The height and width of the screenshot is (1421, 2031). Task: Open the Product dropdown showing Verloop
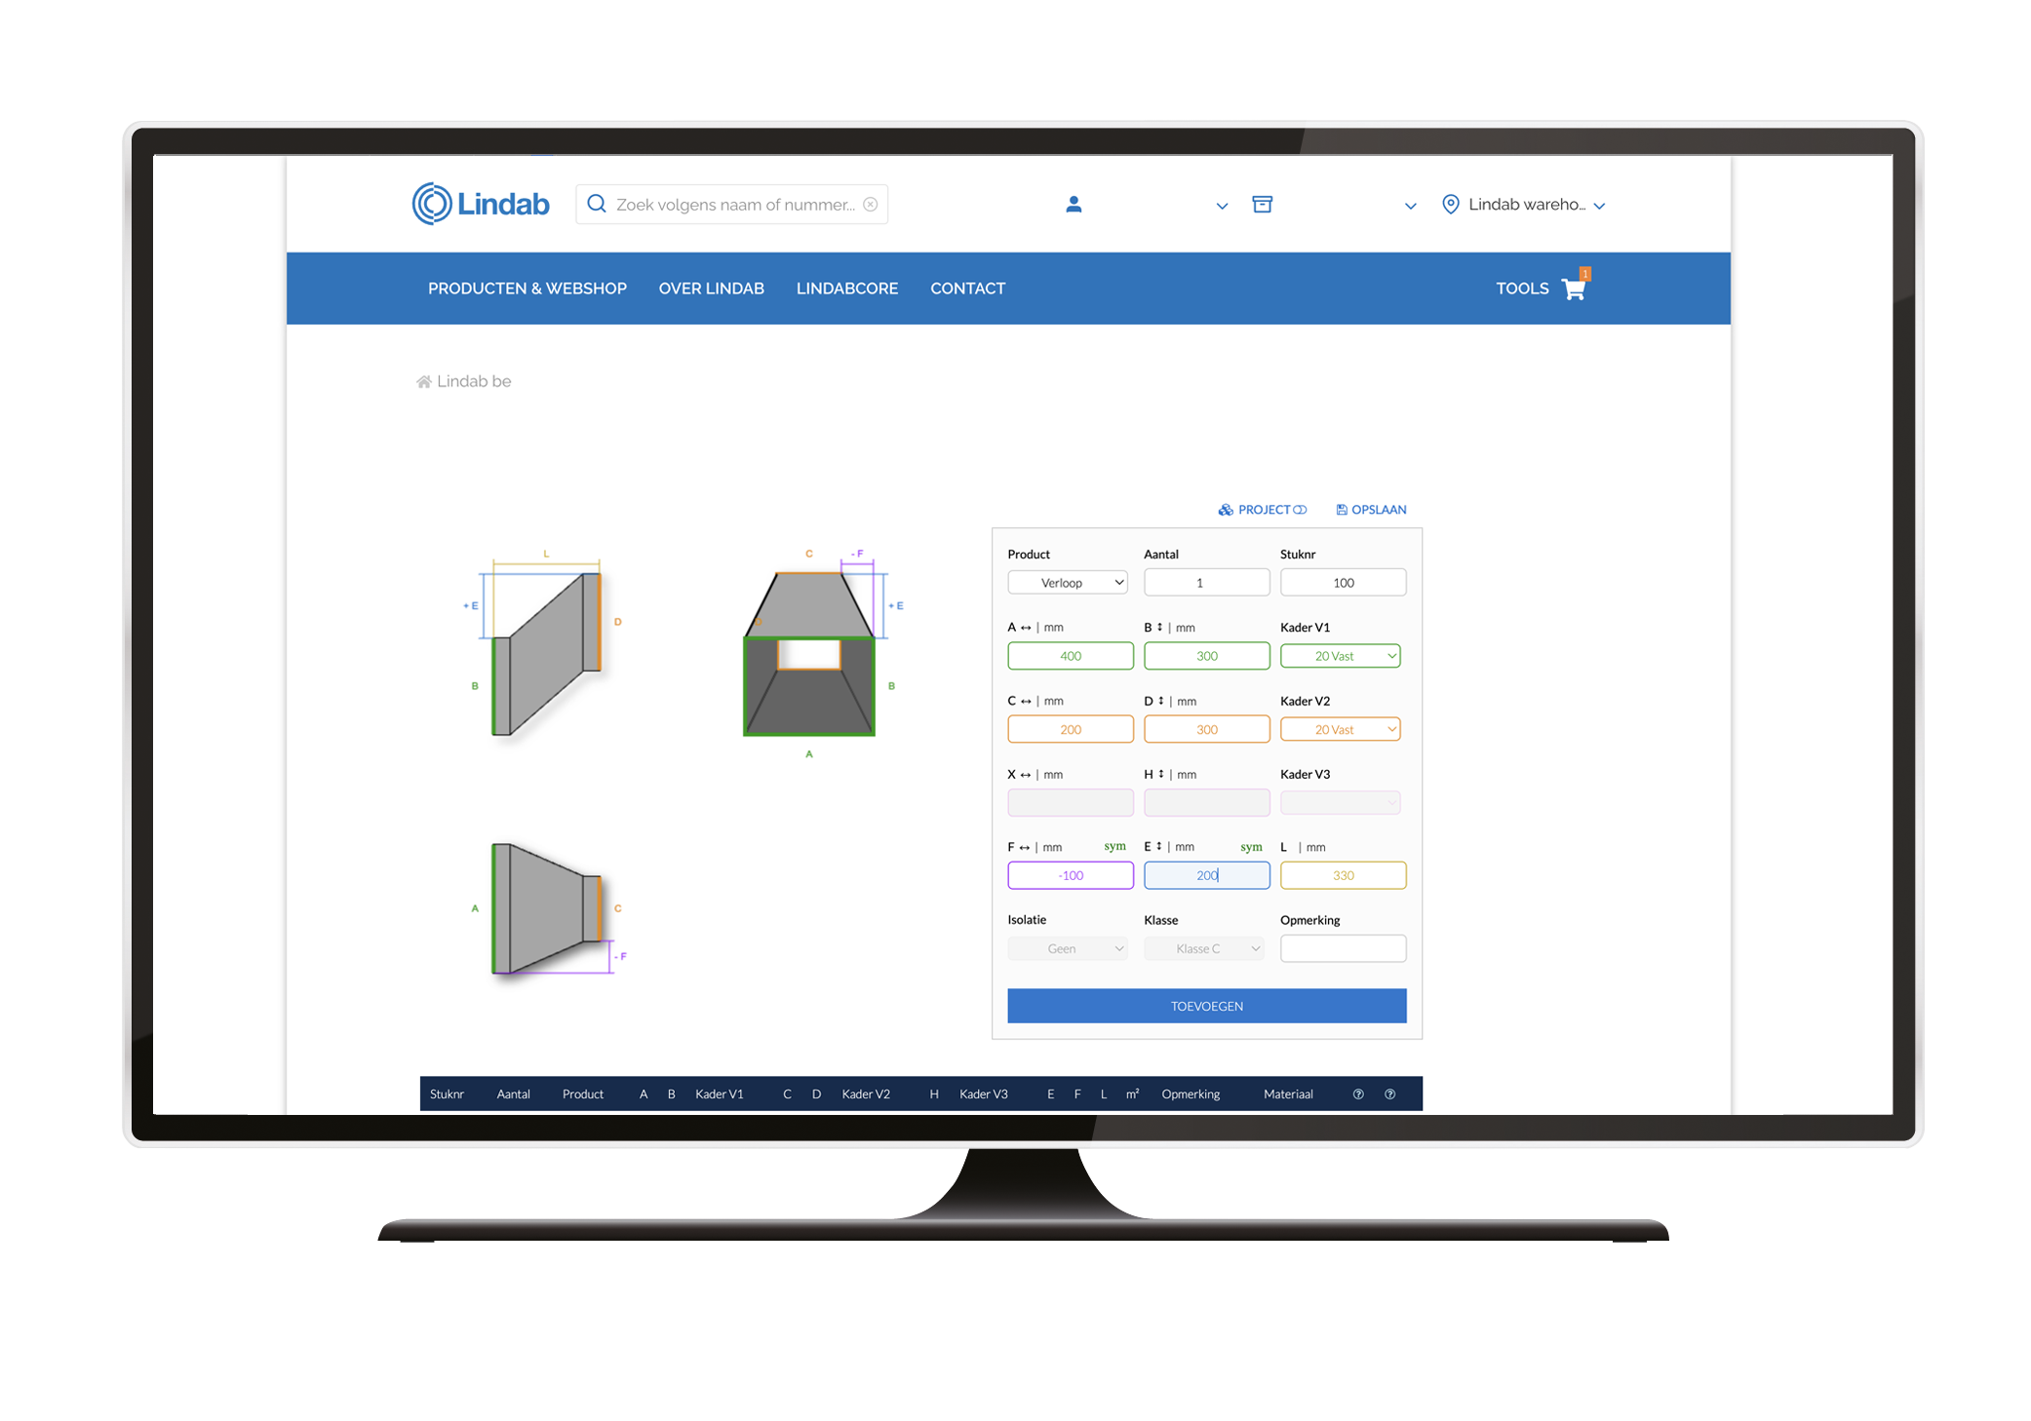[x=1068, y=583]
